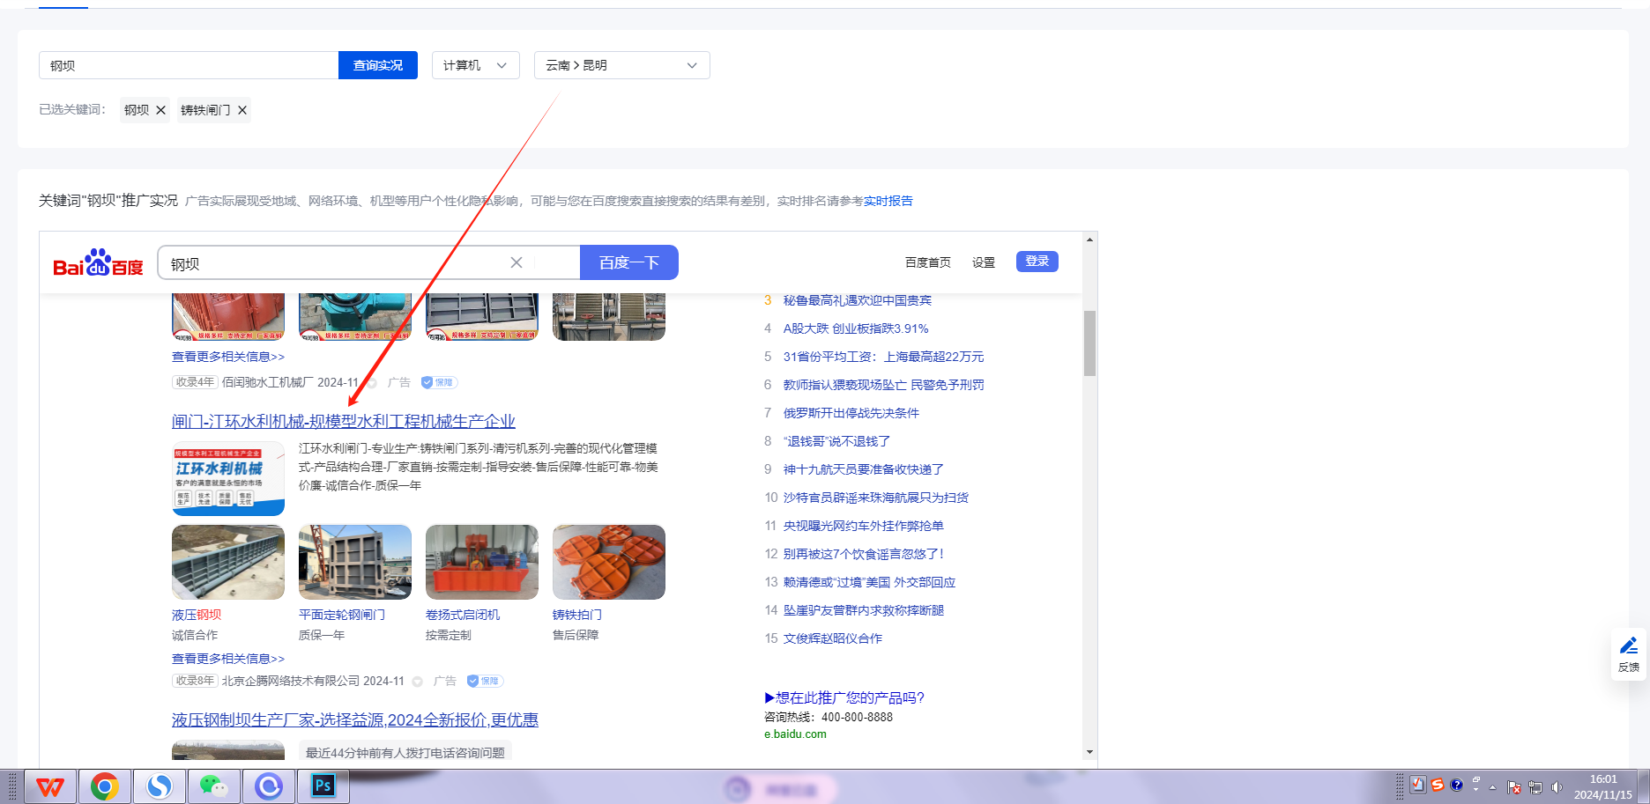Open the 实时报告 link

(x=888, y=201)
